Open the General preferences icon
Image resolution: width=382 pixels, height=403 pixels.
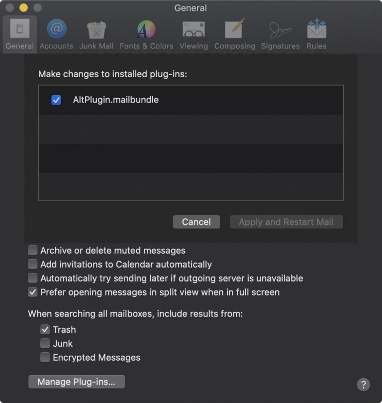(20, 29)
